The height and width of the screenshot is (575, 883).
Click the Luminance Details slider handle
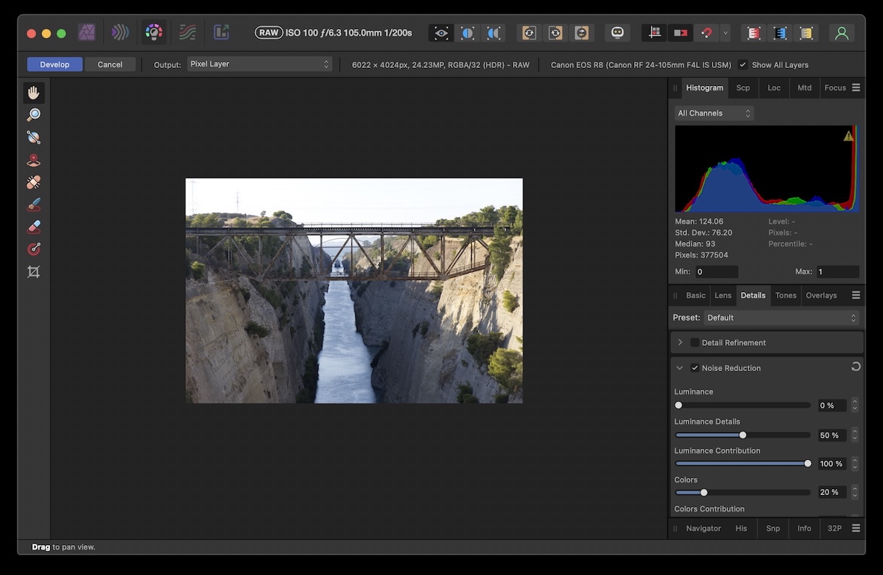click(x=742, y=435)
